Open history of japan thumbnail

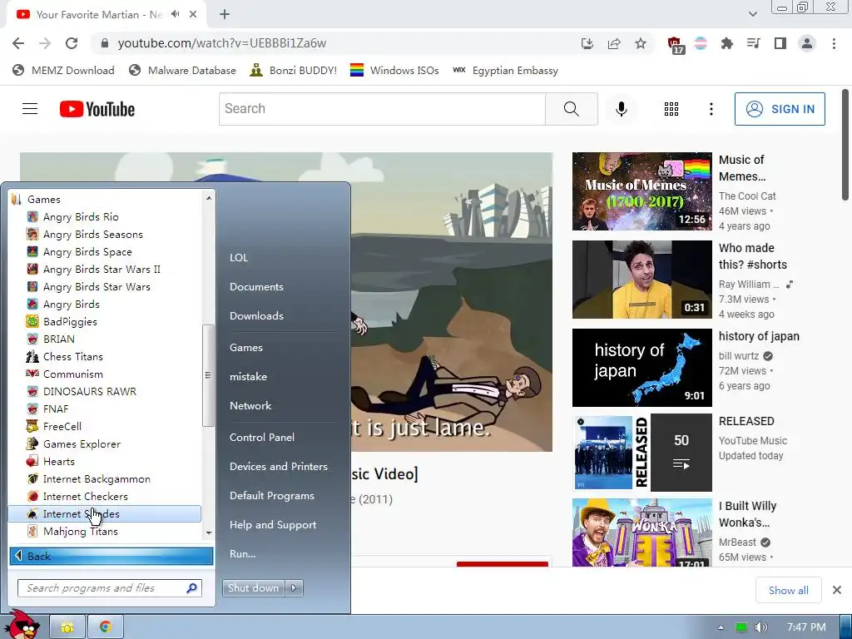point(641,367)
